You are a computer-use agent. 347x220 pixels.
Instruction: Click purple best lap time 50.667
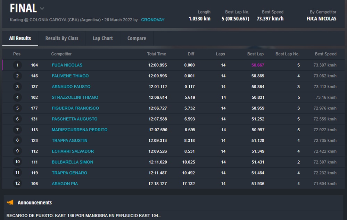(258, 65)
